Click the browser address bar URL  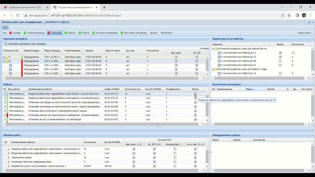[86, 15]
